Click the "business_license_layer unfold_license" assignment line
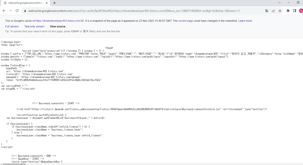This screenshot has width=303, height=165. [x=60, y=135]
